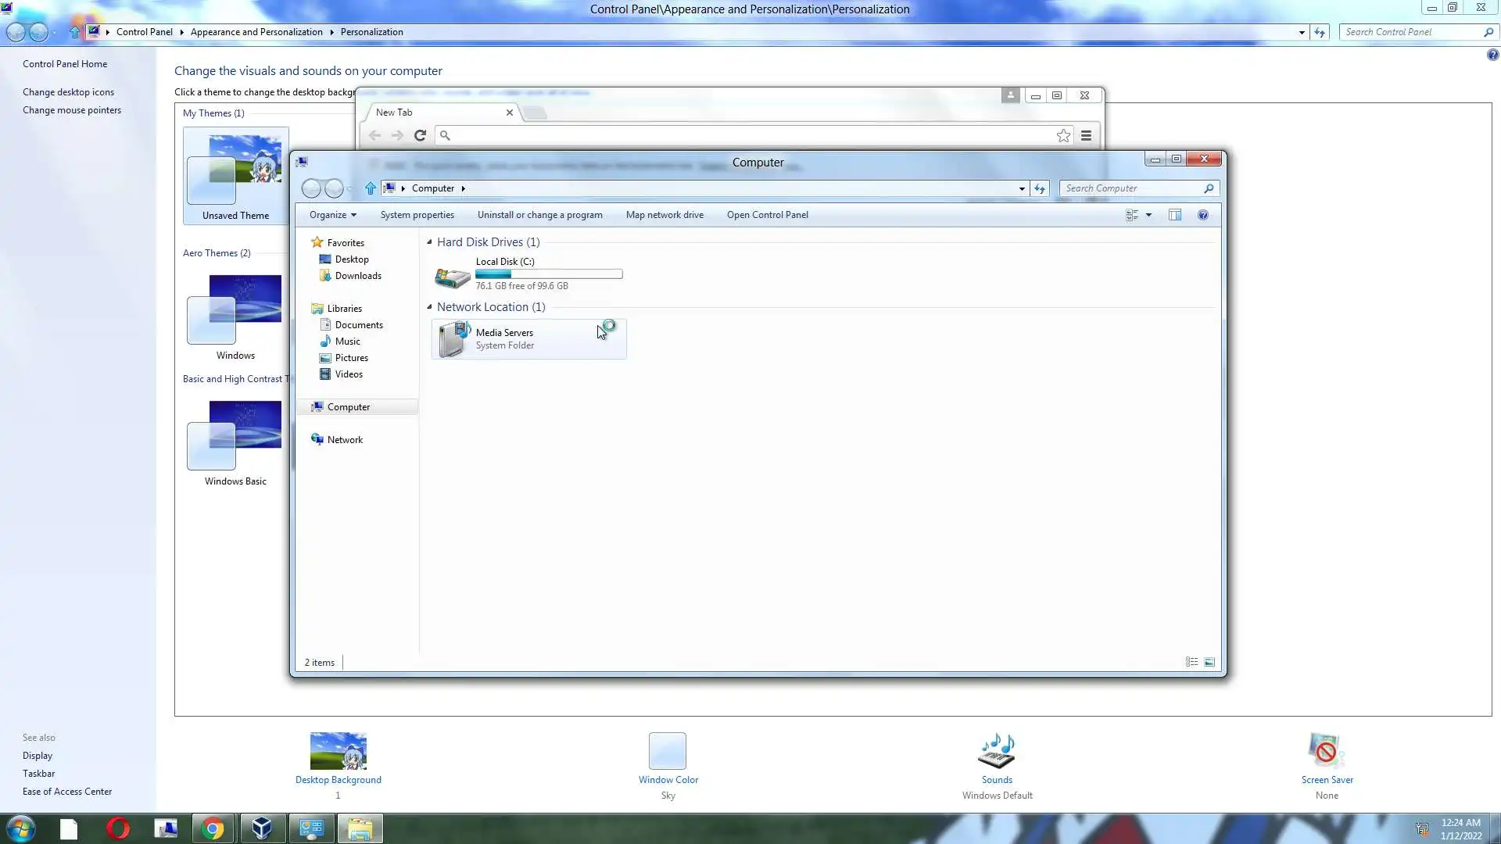Open the Organize dropdown menu
The width and height of the screenshot is (1501, 844).
click(x=332, y=215)
